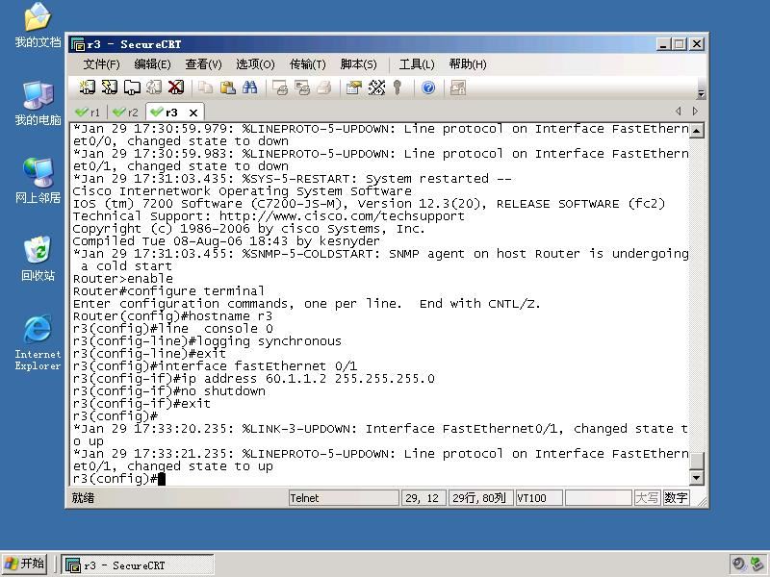Open 回收站 recycle bin icon
Image resolution: width=770 pixels, height=577 pixels.
click(x=38, y=259)
